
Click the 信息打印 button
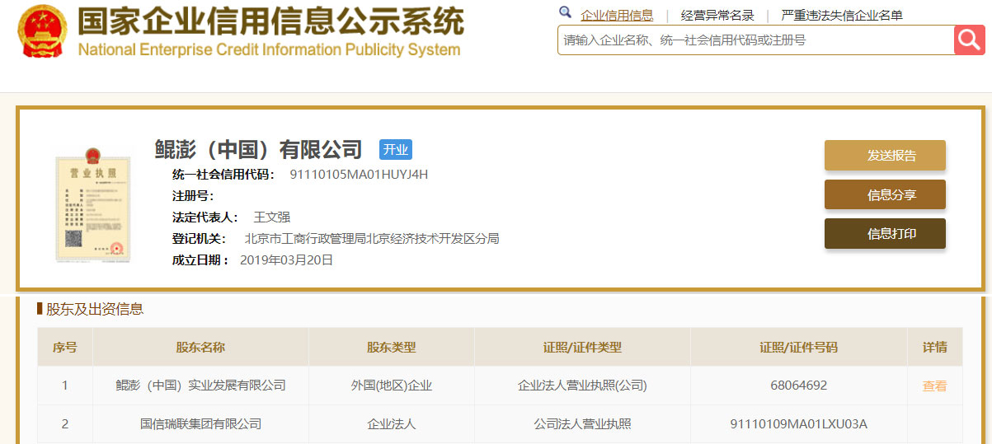coord(884,233)
